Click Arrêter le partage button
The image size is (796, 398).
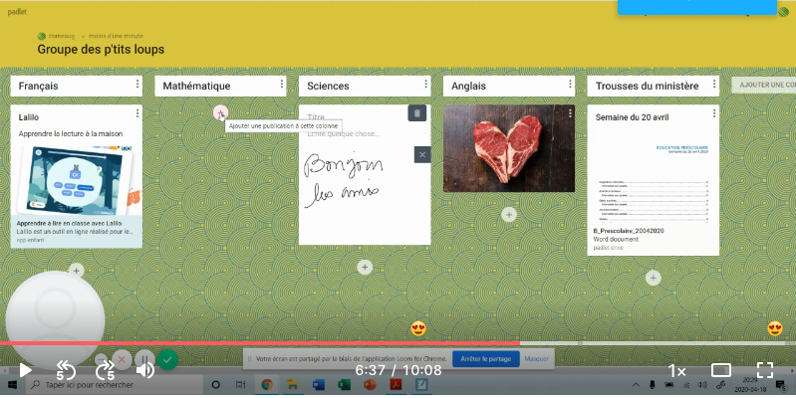click(x=485, y=358)
